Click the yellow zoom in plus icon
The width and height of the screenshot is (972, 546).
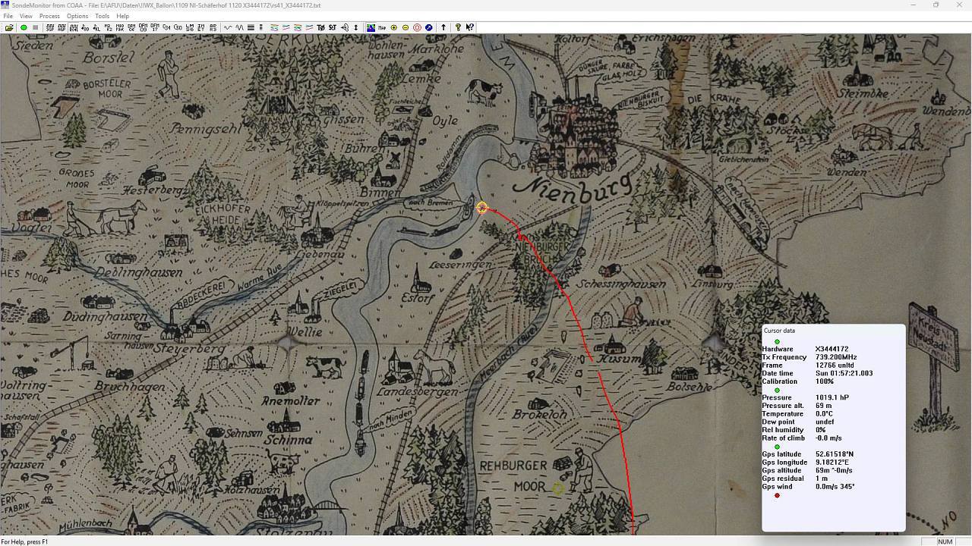[393, 27]
